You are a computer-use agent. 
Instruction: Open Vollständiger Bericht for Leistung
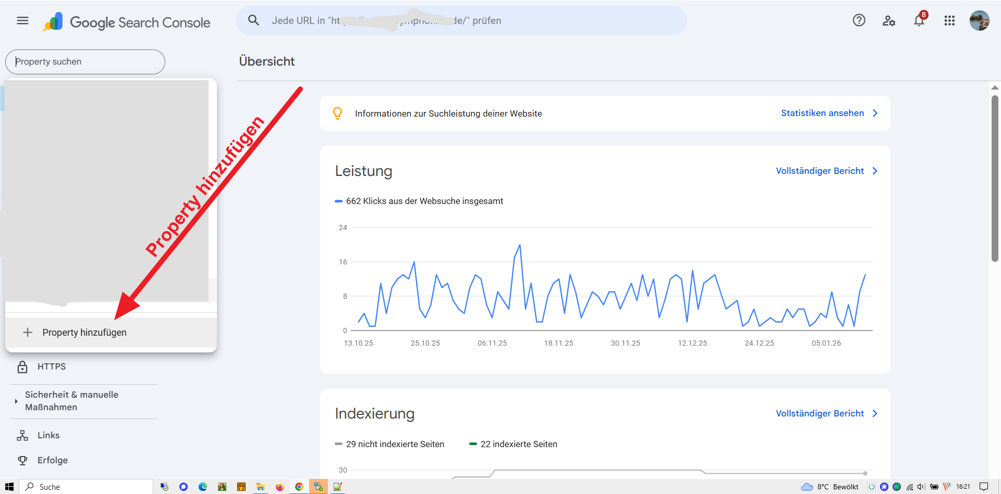click(820, 171)
